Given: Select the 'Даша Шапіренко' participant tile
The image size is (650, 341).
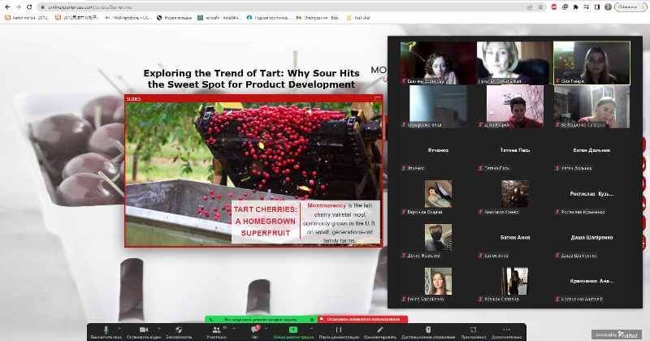Looking at the screenshot, I should (591, 238).
